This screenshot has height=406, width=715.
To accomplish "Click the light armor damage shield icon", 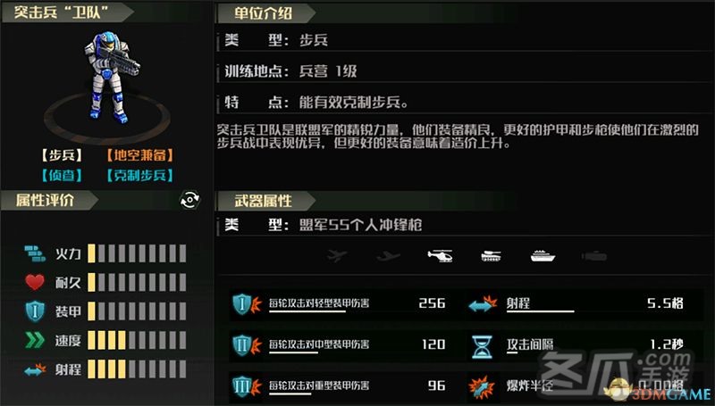I will pos(247,303).
